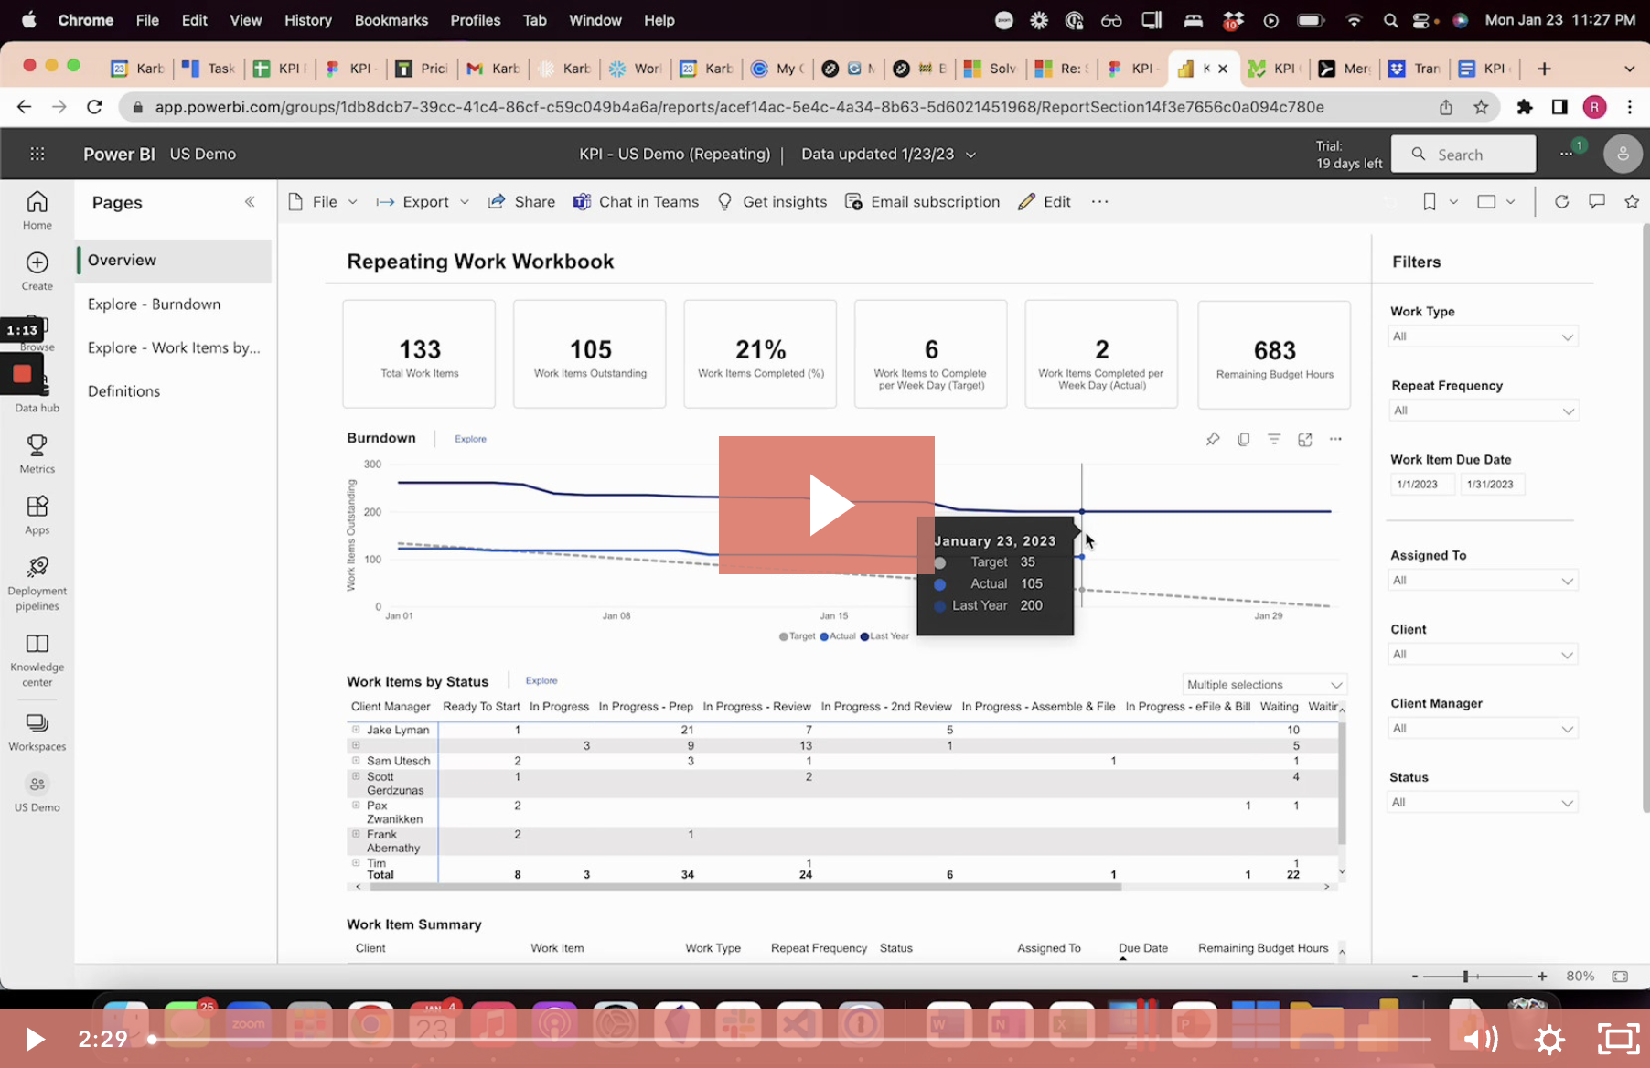Add the report to favorites
1650x1068 pixels.
(x=1632, y=201)
